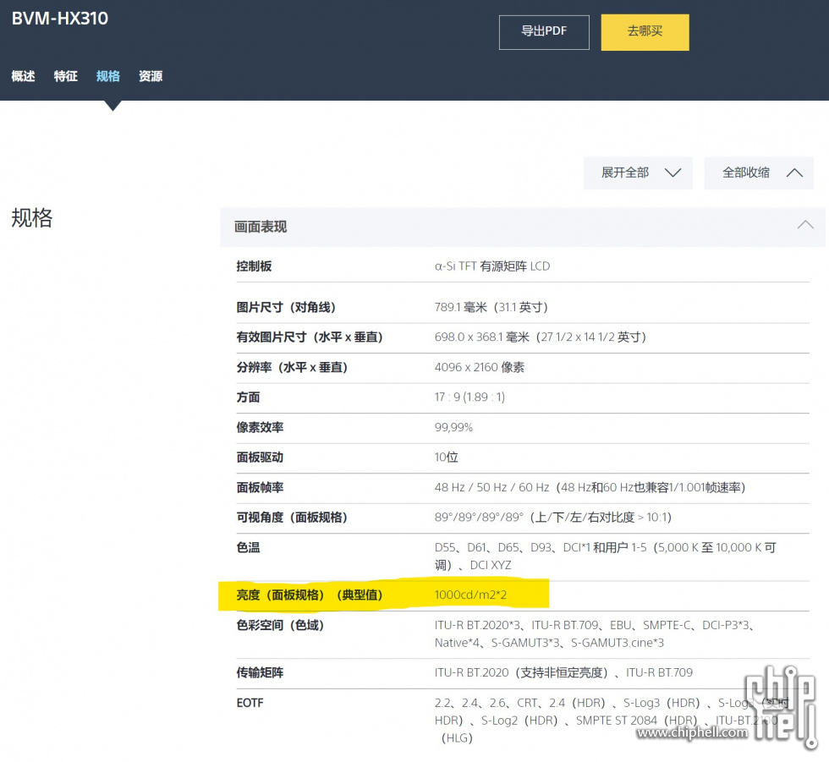Click the 方面 row label

tap(248, 397)
